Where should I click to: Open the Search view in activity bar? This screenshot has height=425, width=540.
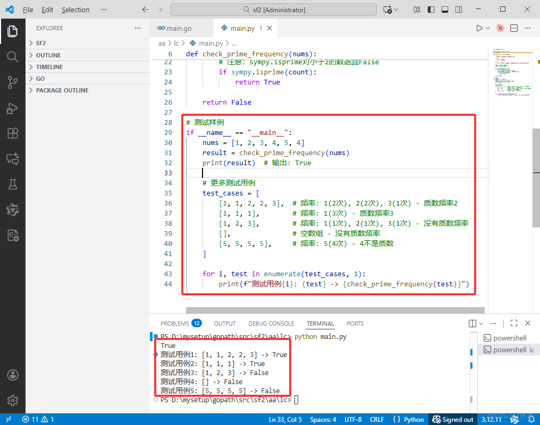tap(12, 56)
